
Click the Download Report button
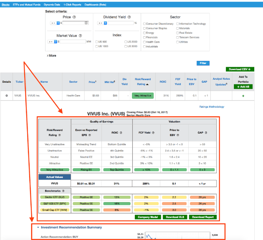click(203, 217)
